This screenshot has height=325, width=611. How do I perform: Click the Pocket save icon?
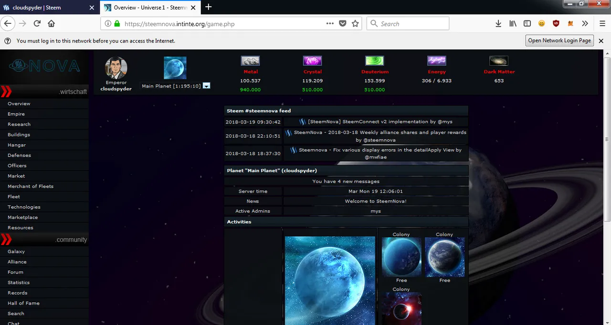point(343,23)
